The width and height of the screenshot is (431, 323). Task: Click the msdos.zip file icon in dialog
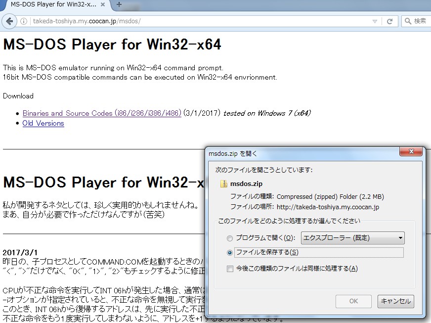coord(224,184)
